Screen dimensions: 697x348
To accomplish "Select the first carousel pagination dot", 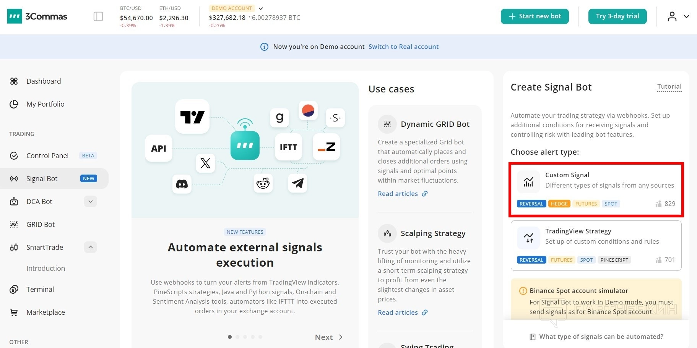I will pyautogui.click(x=229, y=337).
